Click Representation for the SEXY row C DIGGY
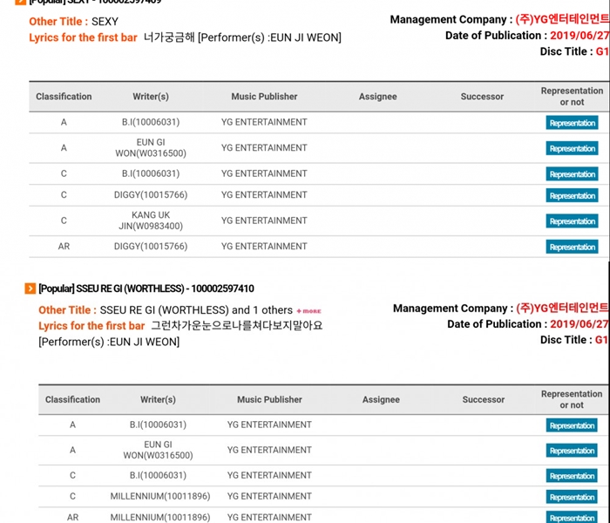 (x=572, y=195)
